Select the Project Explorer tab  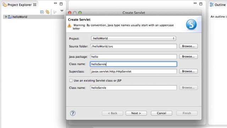coord(20,5)
